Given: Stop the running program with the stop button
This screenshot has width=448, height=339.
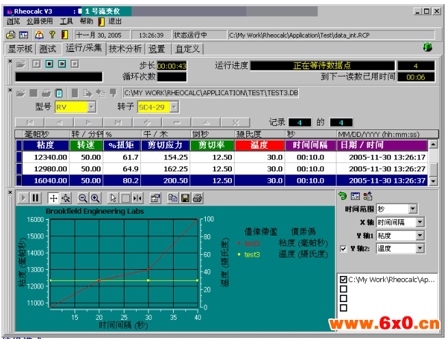Looking at the screenshot, I should pyautogui.click(x=49, y=64).
